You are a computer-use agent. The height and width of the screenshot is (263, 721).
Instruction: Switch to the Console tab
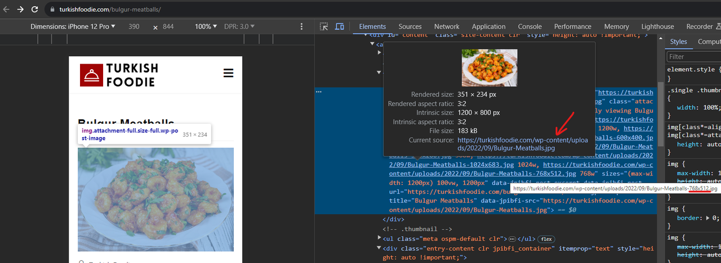click(530, 26)
